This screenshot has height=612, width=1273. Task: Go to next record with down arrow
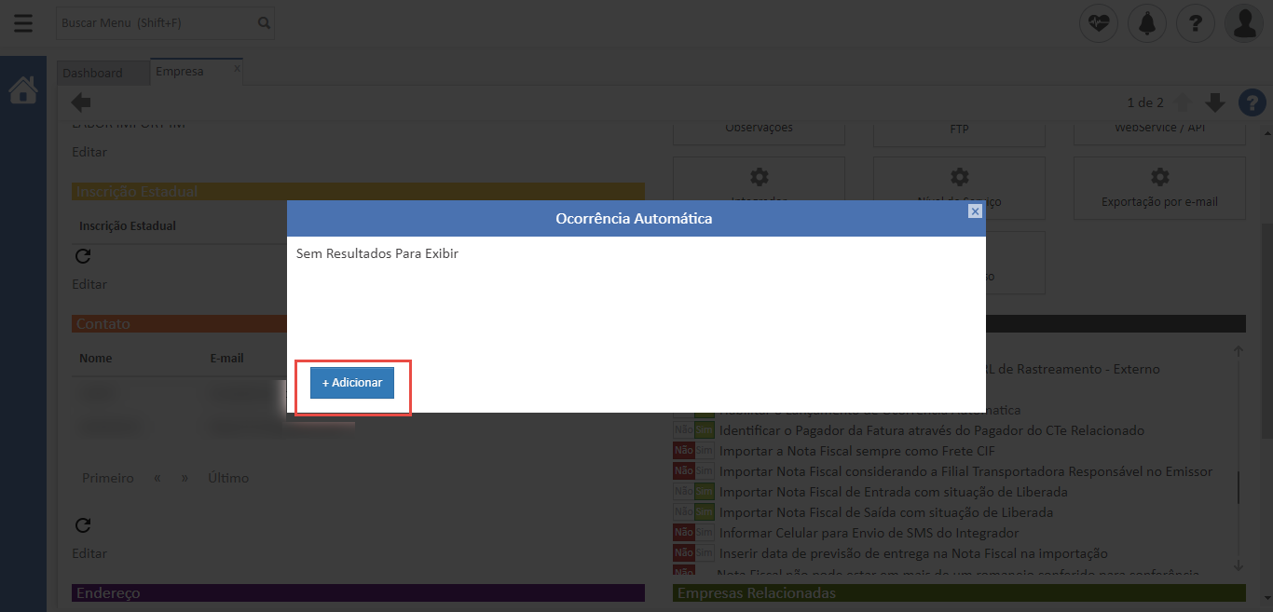click(x=1214, y=102)
